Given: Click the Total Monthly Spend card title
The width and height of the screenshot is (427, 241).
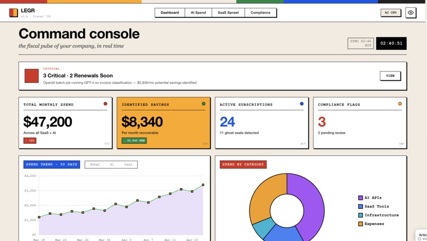Looking at the screenshot, I should 48,105.
